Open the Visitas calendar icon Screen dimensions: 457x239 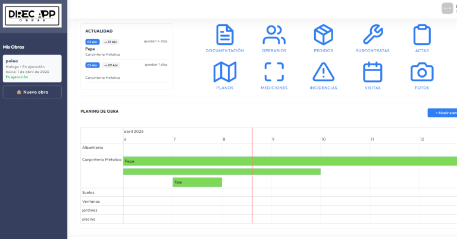[x=373, y=72]
